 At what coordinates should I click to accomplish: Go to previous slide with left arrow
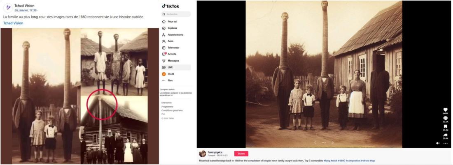(x=315, y=142)
